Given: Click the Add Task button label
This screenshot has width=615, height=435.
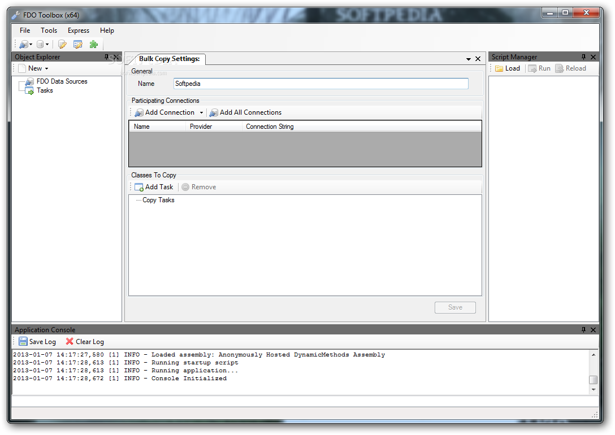Looking at the screenshot, I should 159,187.
